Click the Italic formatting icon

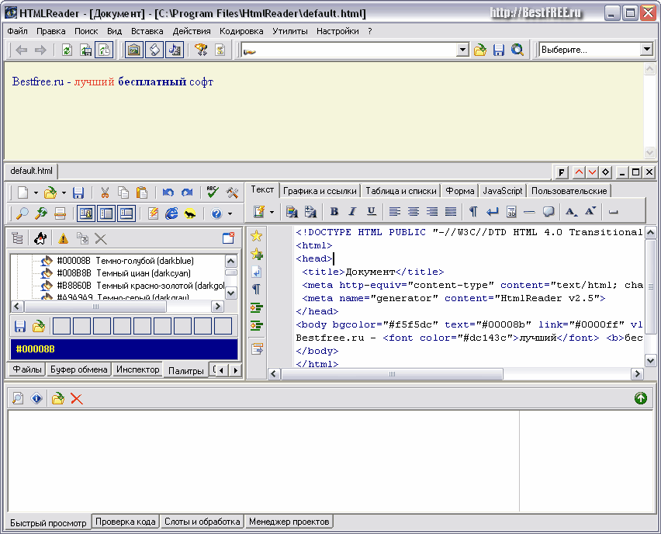tap(352, 211)
